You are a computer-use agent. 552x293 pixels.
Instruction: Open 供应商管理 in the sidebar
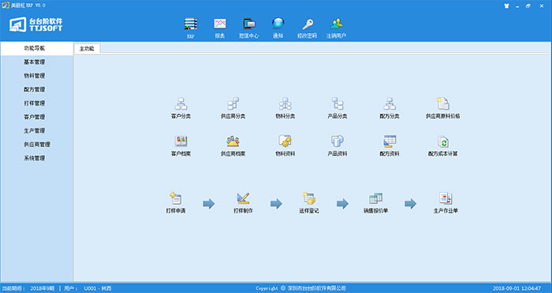(37, 144)
